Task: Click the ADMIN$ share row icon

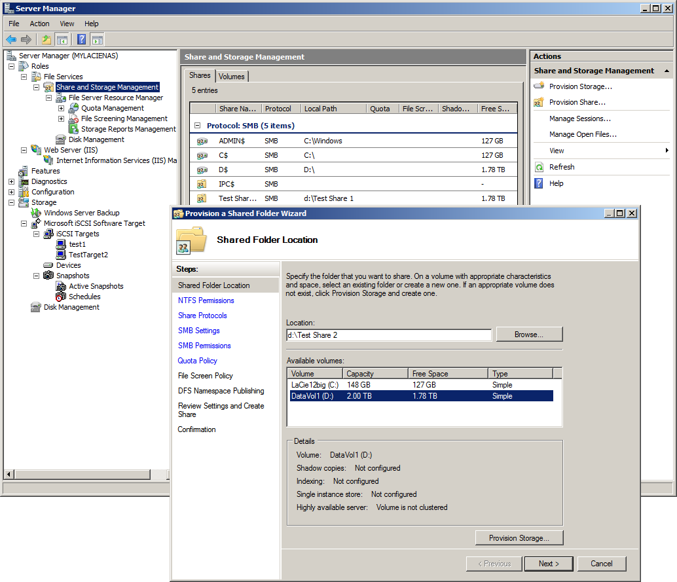Action: (202, 141)
